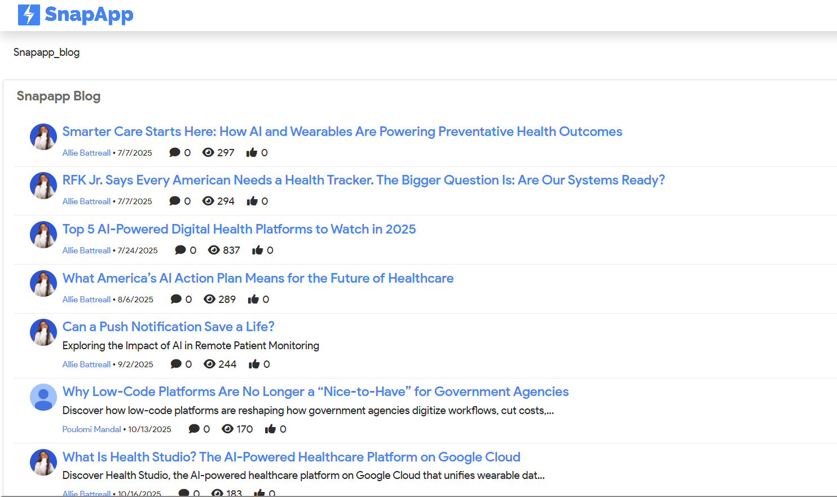Click the views eye icon showing 294

(208, 201)
